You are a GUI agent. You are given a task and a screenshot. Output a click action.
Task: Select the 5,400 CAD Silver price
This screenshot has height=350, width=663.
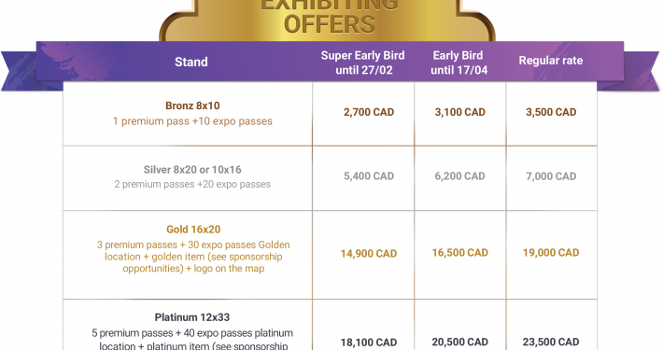click(x=369, y=175)
